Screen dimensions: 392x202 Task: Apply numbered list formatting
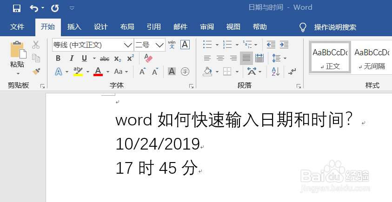click(x=227, y=45)
